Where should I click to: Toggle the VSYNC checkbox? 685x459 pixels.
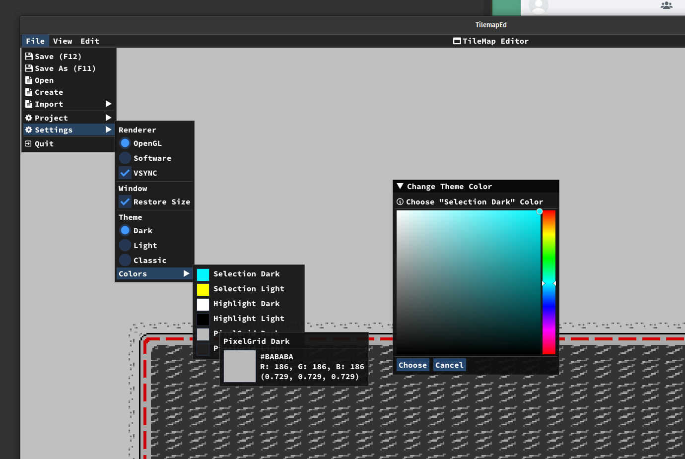click(x=125, y=173)
